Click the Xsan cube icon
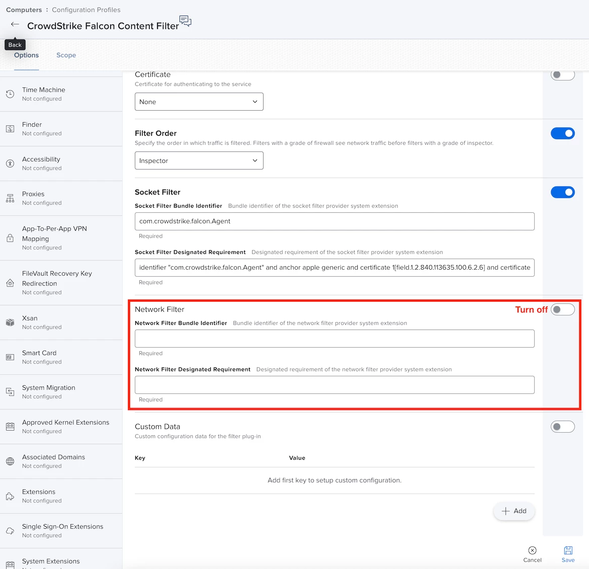589x569 pixels. (10, 322)
